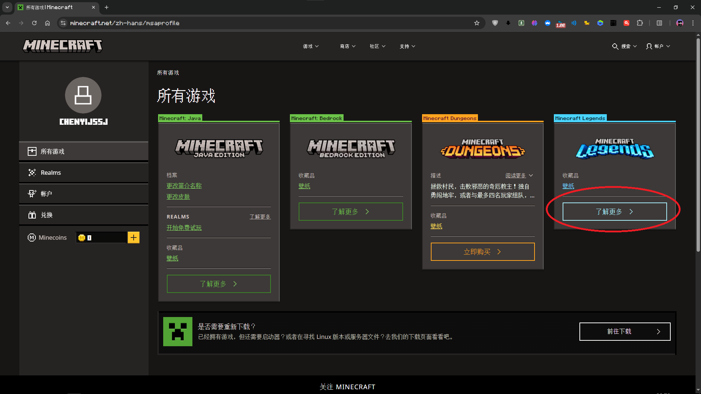This screenshot has height=394, width=701.
Task: Click 立即购买 button in Dungeons card
Action: point(483,252)
